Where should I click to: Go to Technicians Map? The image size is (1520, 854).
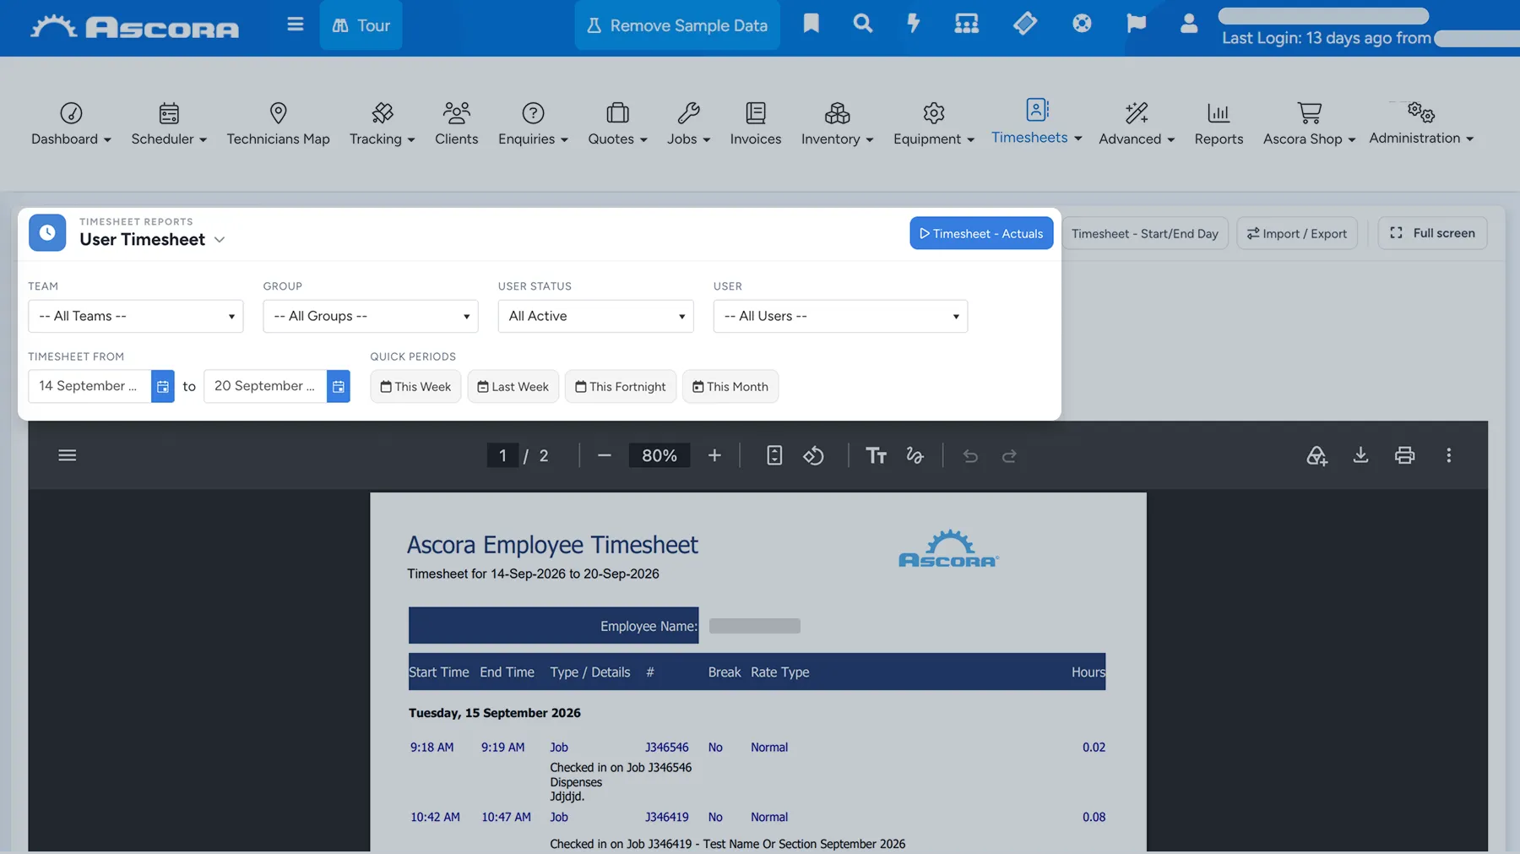point(278,123)
